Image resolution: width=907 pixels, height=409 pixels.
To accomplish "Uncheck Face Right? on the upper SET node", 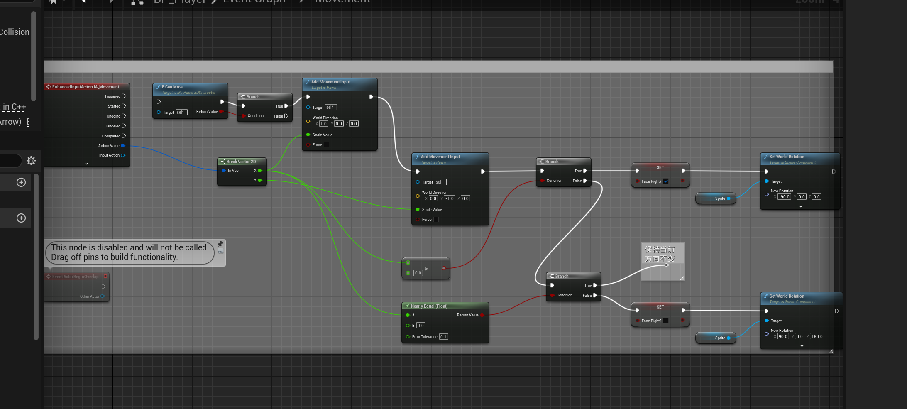I will (666, 181).
